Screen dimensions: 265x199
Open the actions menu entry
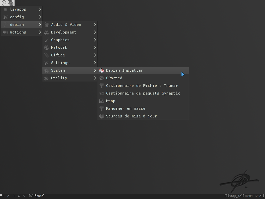point(22,32)
